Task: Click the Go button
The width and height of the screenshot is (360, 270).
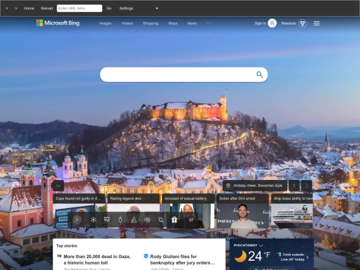Action: coord(109,8)
